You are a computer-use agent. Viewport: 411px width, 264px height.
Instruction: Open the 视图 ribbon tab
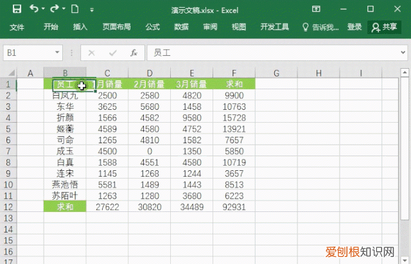238,27
